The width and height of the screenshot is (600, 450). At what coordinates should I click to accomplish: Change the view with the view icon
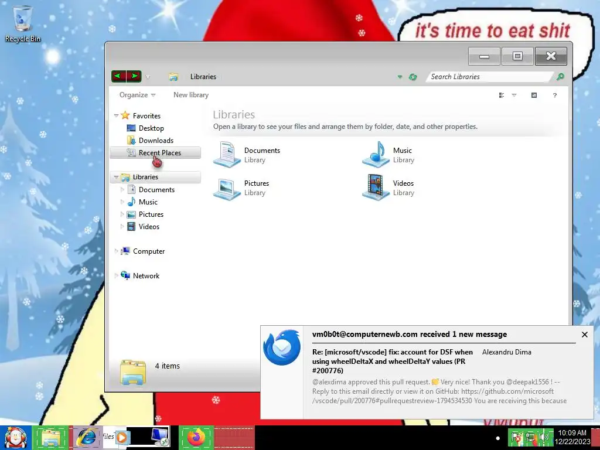point(502,96)
